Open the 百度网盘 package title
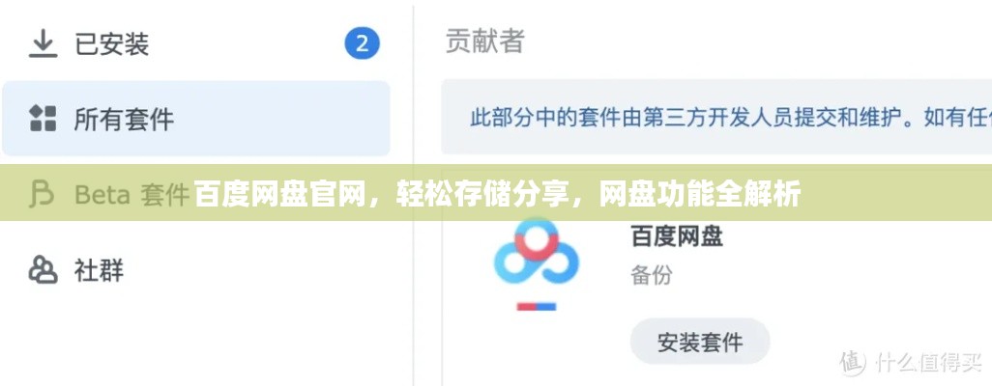 click(676, 237)
